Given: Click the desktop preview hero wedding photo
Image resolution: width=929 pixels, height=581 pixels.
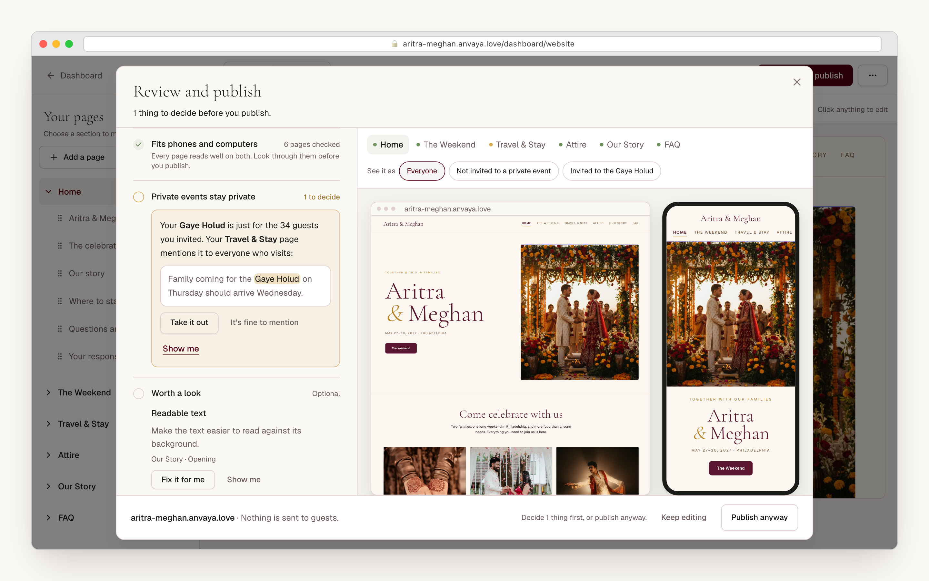Looking at the screenshot, I should pos(579,312).
